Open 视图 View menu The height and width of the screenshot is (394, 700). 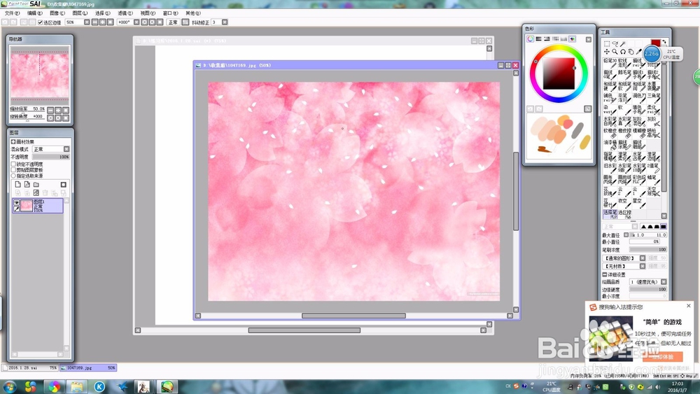[x=147, y=13]
